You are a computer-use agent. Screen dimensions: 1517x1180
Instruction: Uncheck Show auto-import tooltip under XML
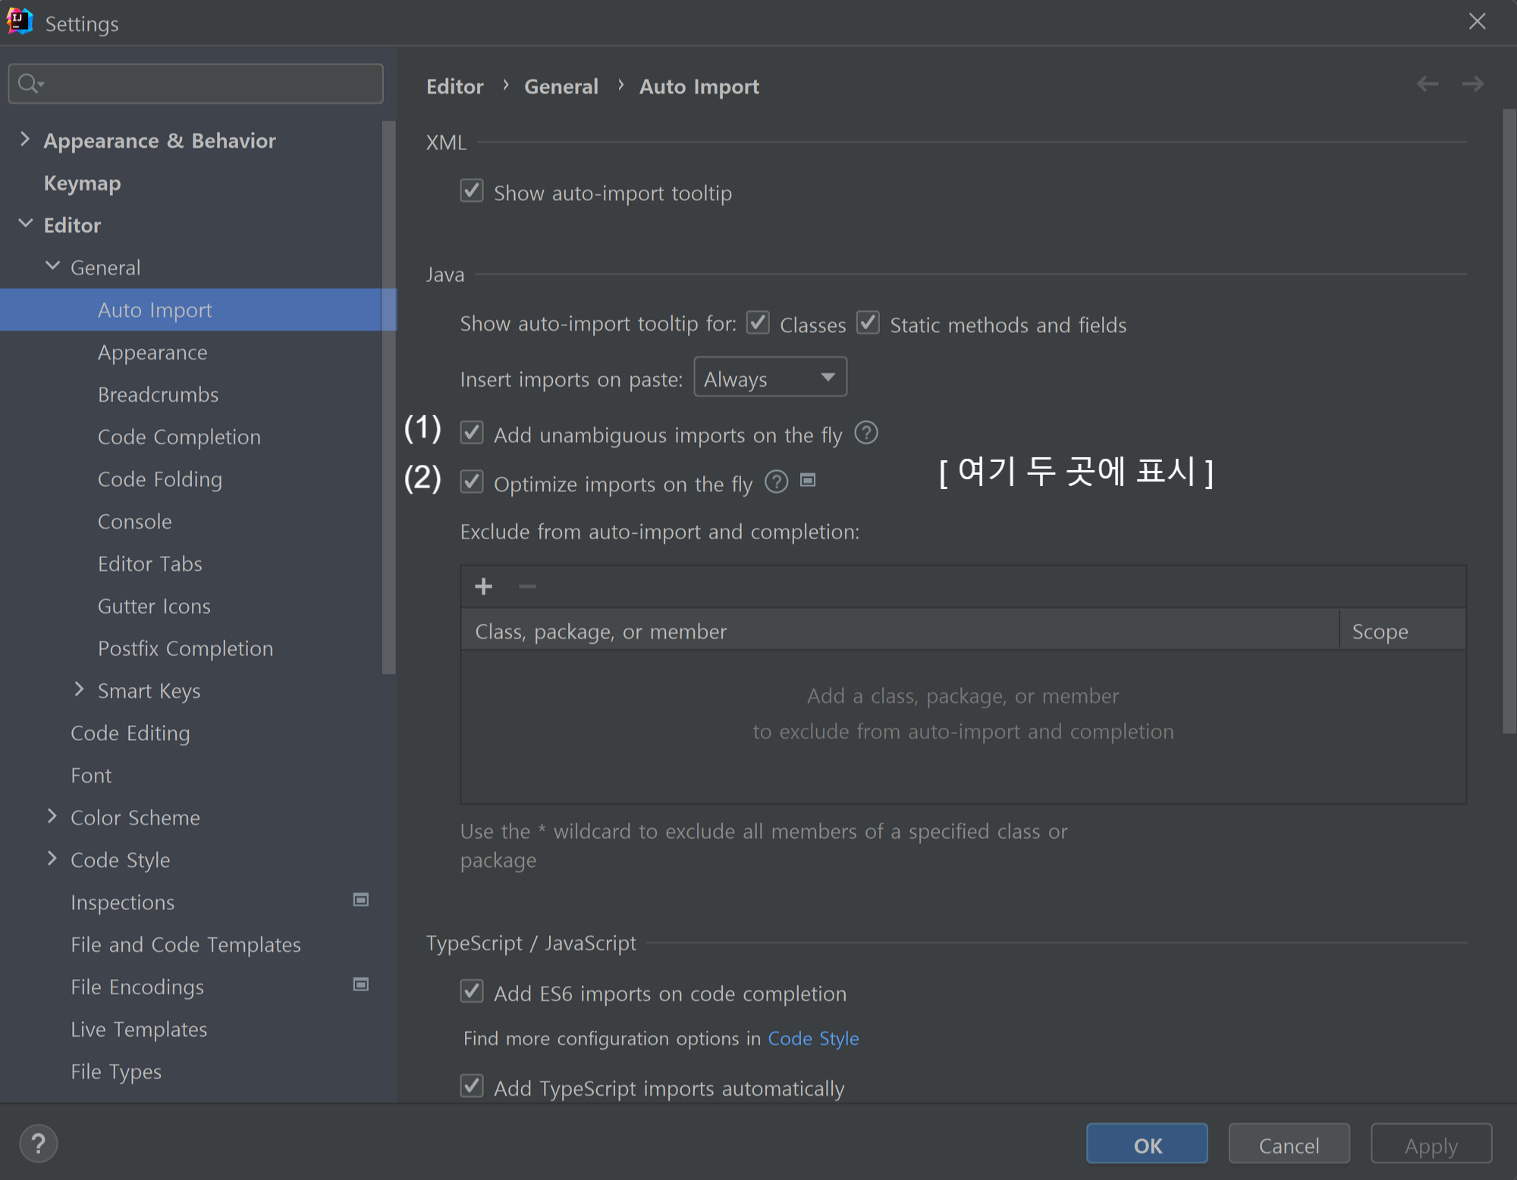(x=471, y=190)
